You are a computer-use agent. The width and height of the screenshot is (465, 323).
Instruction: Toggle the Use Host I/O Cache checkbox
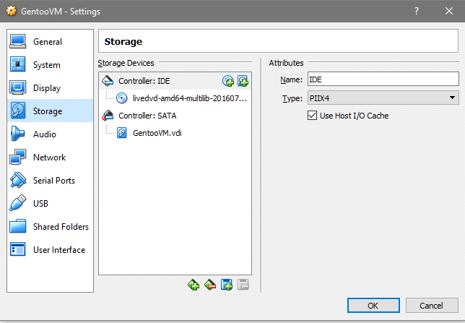tap(313, 115)
